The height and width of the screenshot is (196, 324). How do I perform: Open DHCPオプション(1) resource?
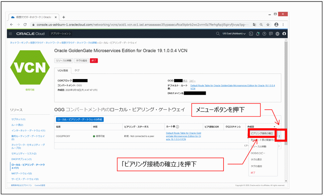point(21,159)
